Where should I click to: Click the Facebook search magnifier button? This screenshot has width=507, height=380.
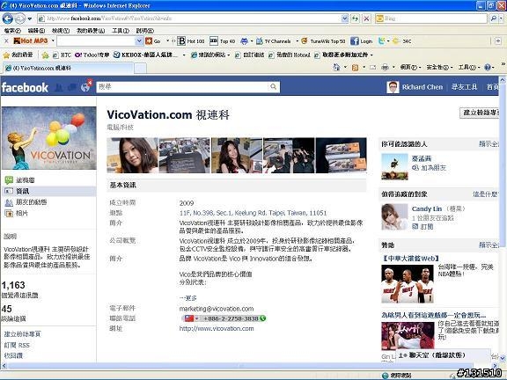(x=274, y=86)
